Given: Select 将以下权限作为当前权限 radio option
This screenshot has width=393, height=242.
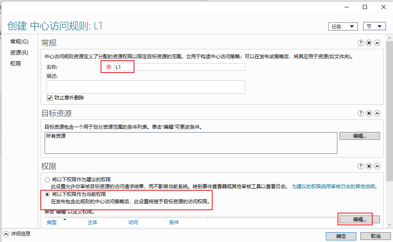Looking at the screenshot, I should coord(47,194).
